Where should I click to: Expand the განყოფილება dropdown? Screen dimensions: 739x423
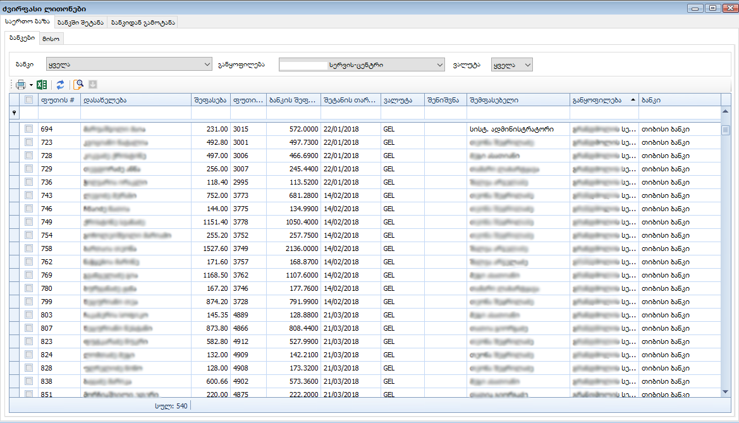[440, 64]
